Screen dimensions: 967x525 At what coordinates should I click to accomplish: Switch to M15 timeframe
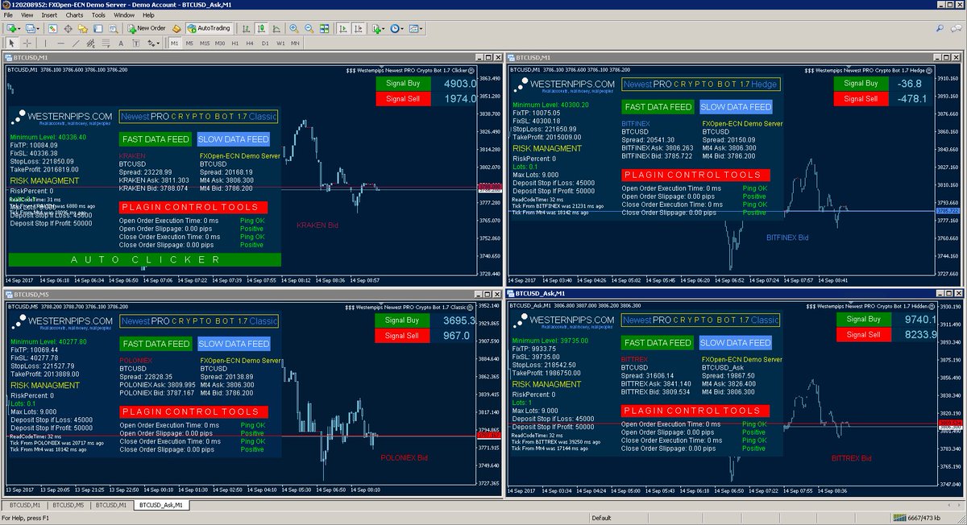click(x=205, y=43)
